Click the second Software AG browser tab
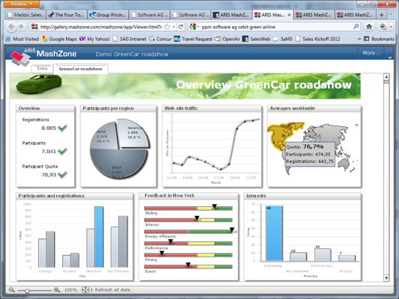 click(191, 15)
